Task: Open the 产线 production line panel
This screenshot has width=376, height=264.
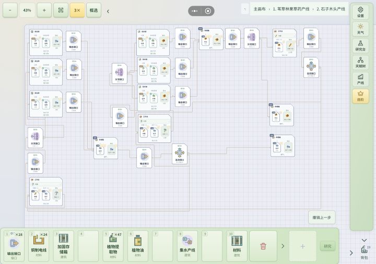Action: coord(360,79)
